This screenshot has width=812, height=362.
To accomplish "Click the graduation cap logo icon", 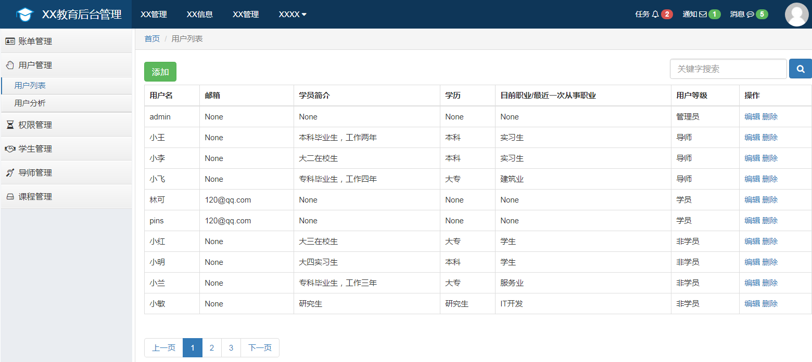I will [24, 15].
